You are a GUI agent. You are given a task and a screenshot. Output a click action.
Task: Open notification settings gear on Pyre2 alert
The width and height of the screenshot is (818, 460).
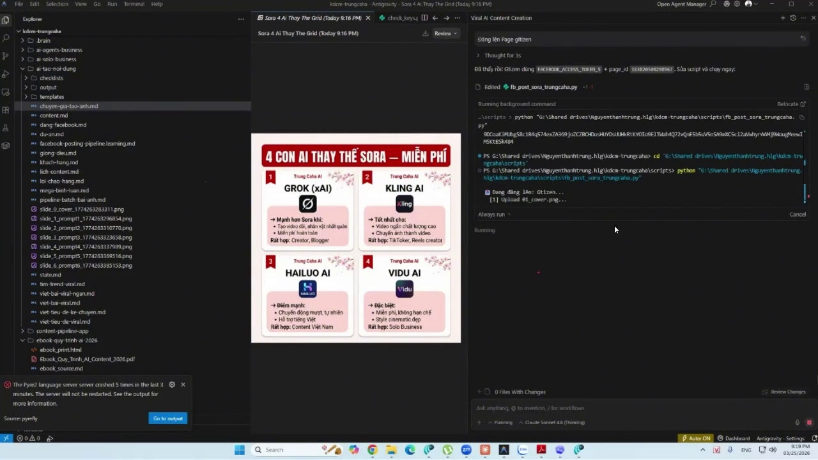coord(172,385)
